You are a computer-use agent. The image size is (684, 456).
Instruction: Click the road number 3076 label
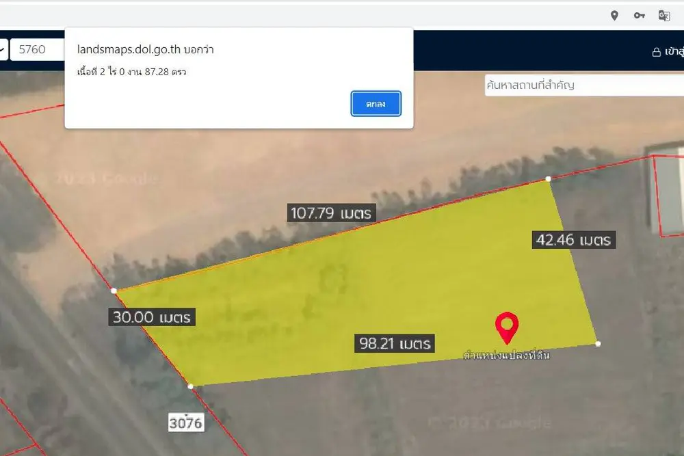point(186,423)
